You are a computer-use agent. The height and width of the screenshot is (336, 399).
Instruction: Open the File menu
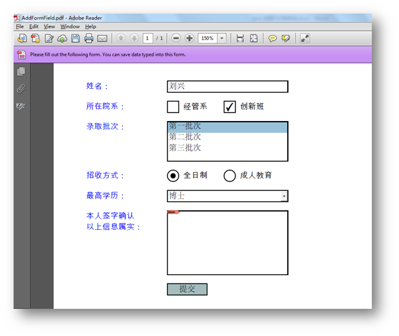(19, 27)
